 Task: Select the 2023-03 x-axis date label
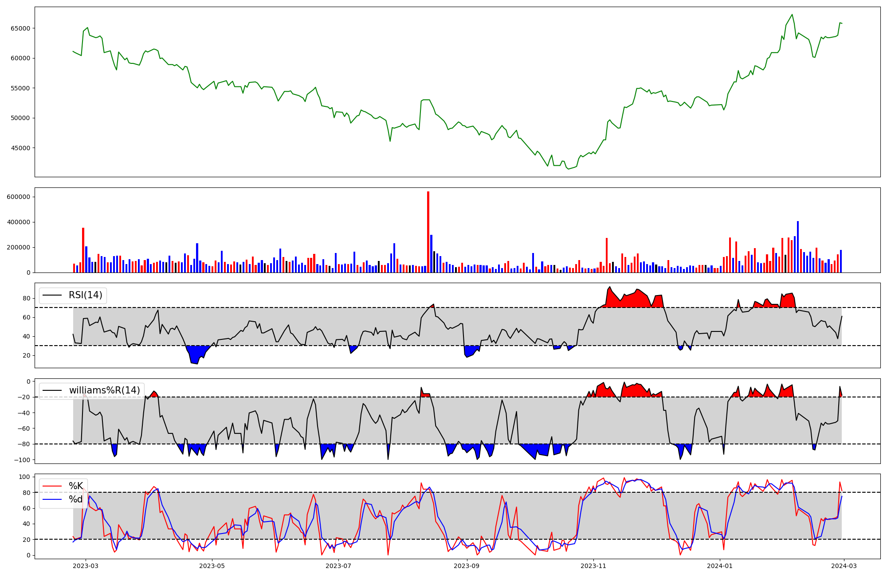click(x=86, y=566)
